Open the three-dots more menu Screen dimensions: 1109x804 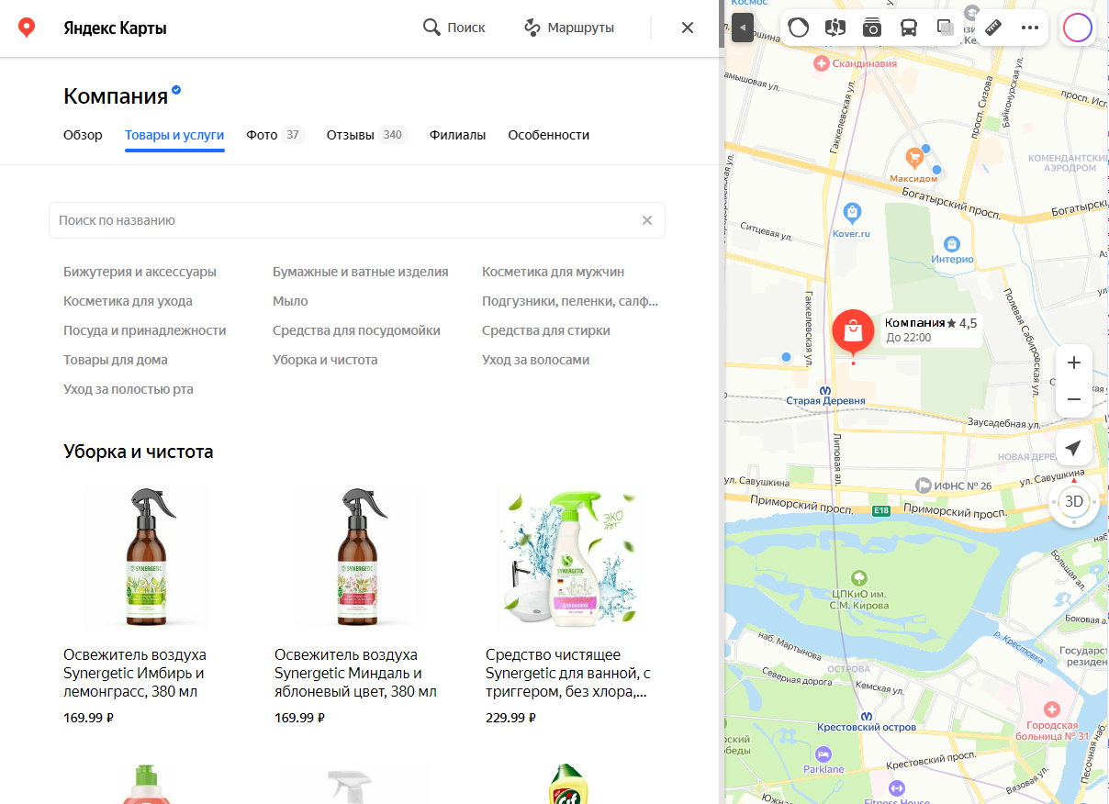pyautogui.click(x=1029, y=28)
